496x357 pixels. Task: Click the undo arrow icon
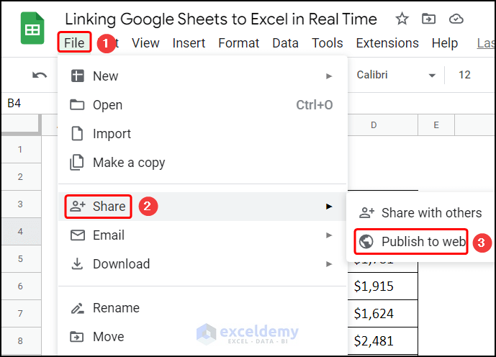click(40, 76)
